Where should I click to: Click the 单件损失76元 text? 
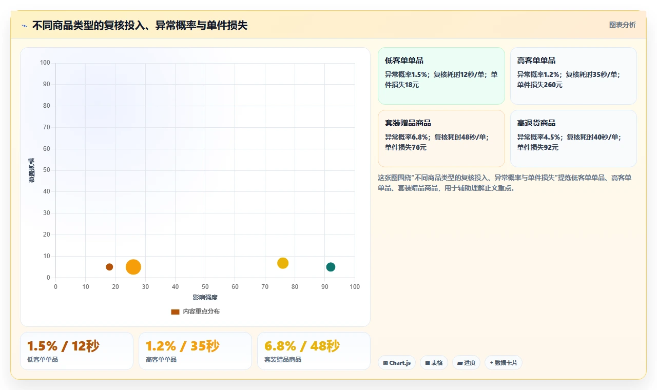(405, 147)
